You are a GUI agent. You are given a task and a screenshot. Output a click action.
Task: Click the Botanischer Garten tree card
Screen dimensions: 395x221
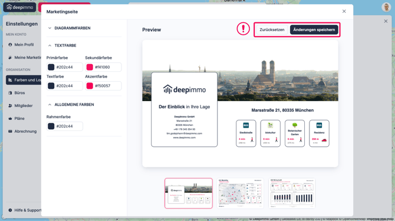click(x=295, y=133)
